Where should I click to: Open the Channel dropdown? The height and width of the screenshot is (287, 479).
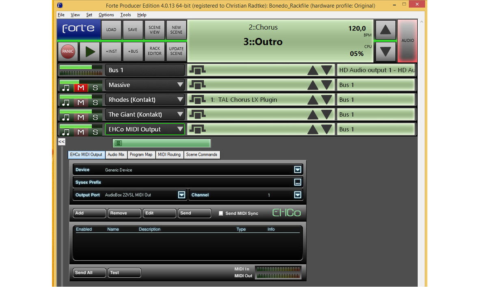pyautogui.click(x=298, y=195)
